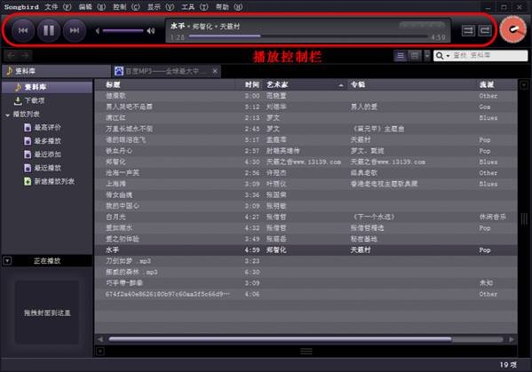Screen dimensions: 532x372
Task: Click the horizontal scrollbar thumb
Action: [280, 339]
